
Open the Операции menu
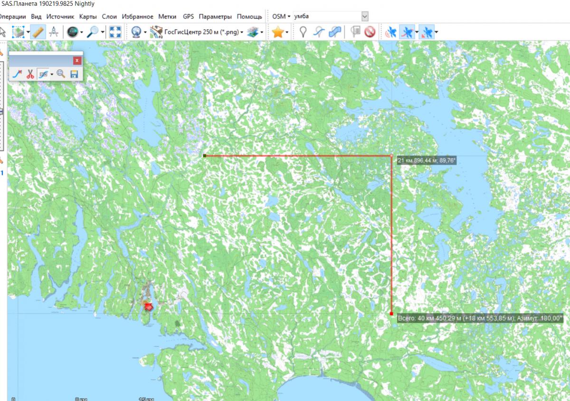point(13,16)
